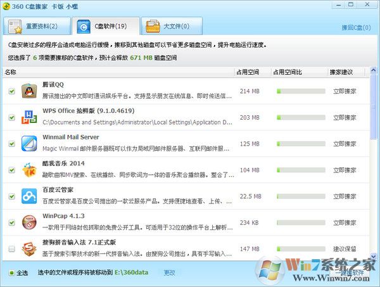Viewport: 380px width, 287px height.
Task: Click the 酷我音乐 2014 icon
Action: tap(29, 170)
